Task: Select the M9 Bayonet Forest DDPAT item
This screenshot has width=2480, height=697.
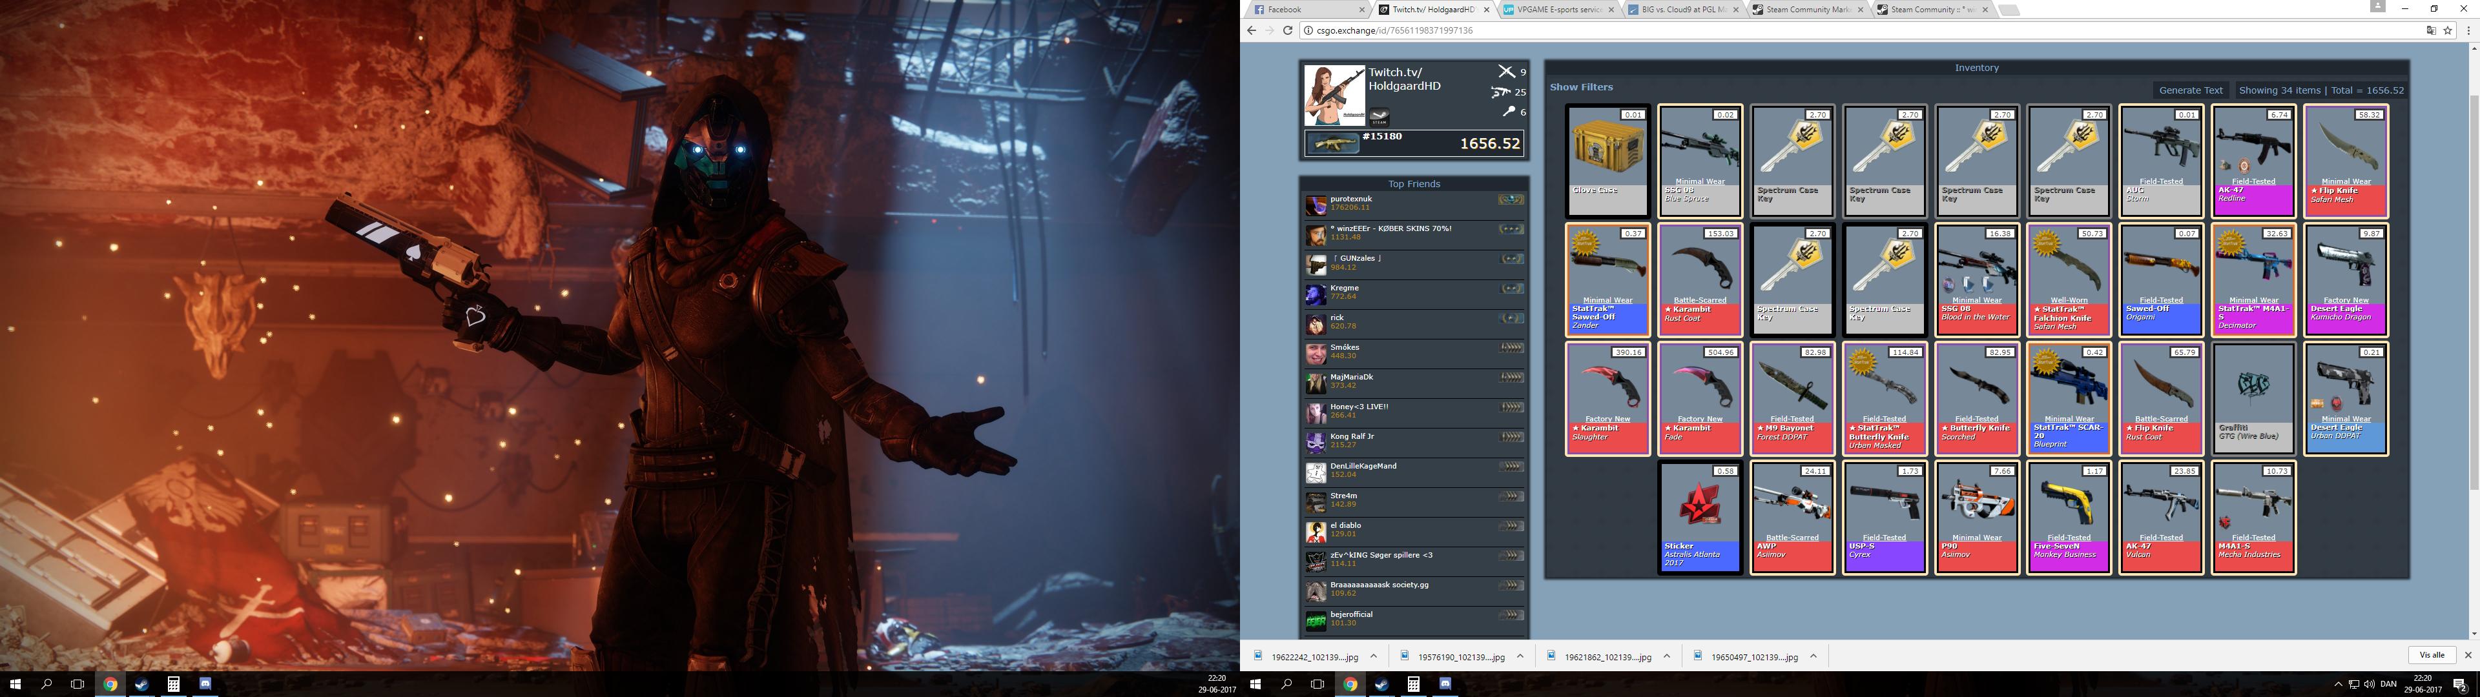Action: [x=1792, y=399]
